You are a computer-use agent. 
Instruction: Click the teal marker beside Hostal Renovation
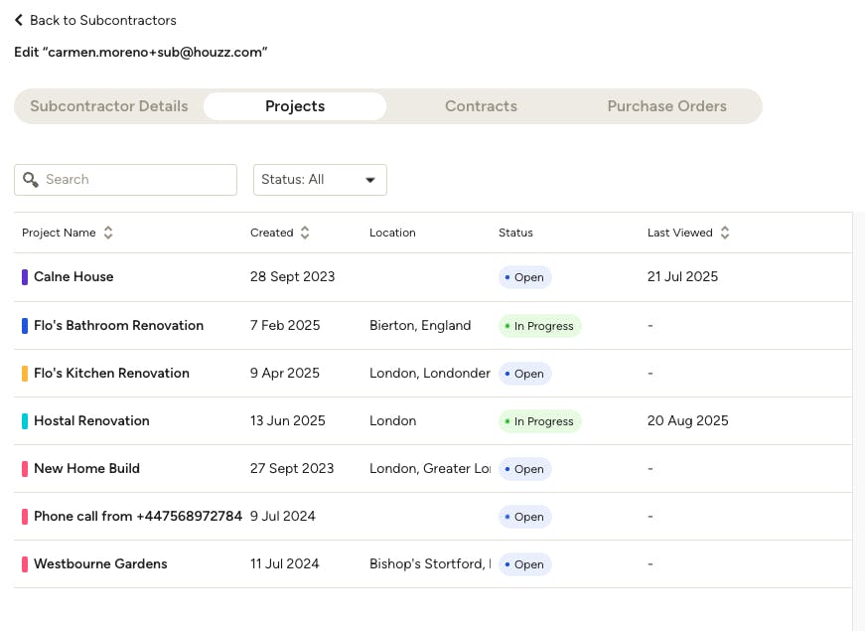pos(25,421)
